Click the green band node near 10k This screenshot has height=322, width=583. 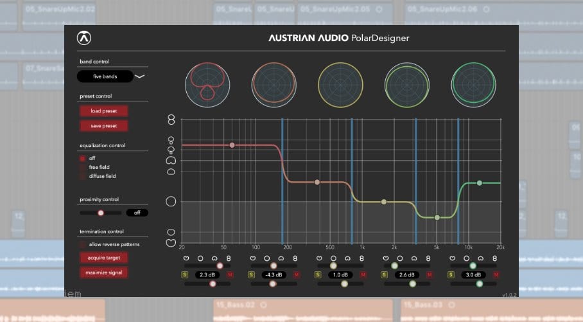click(x=480, y=183)
